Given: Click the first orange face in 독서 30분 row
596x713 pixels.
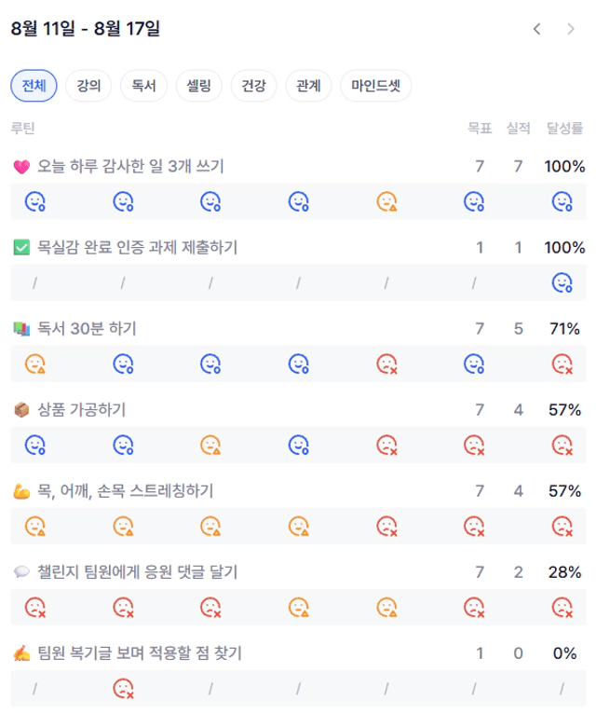Looking at the screenshot, I should tap(35, 363).
